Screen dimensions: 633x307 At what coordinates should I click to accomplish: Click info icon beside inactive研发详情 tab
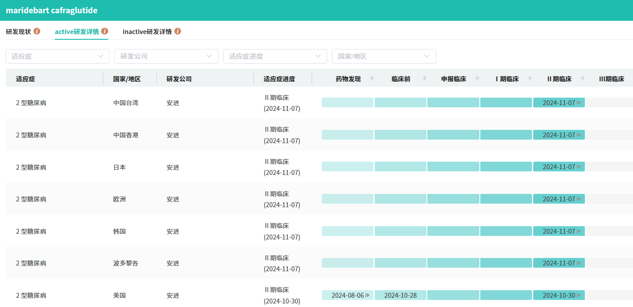pyautogui.click(x=177, y=31)
